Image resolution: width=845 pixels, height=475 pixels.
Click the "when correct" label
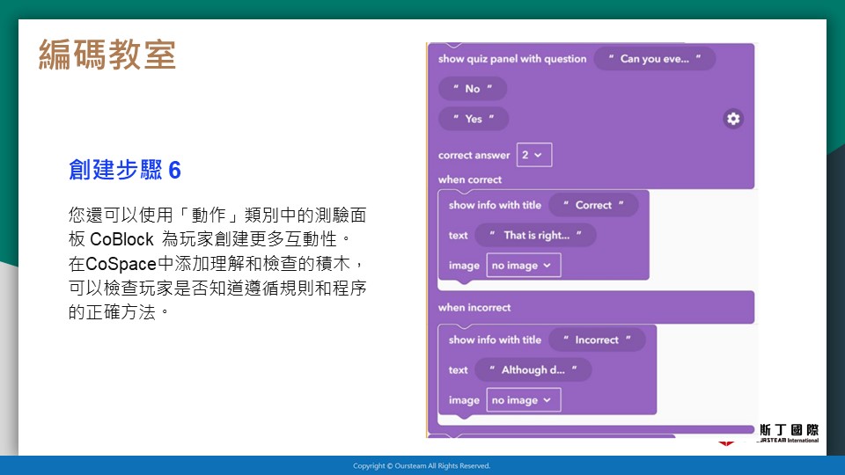[469, 179]
